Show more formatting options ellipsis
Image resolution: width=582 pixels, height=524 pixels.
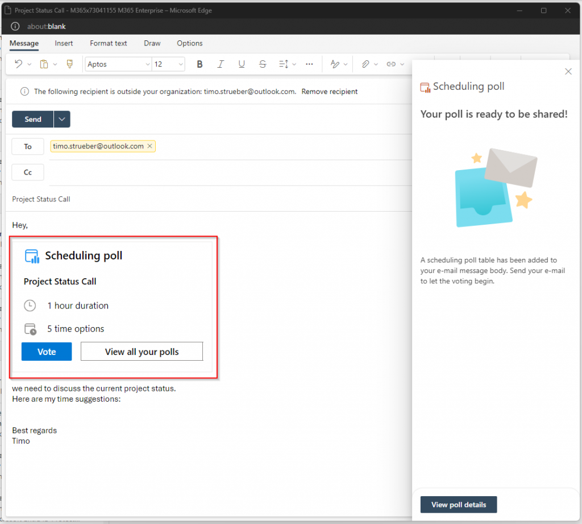point(309,64)
